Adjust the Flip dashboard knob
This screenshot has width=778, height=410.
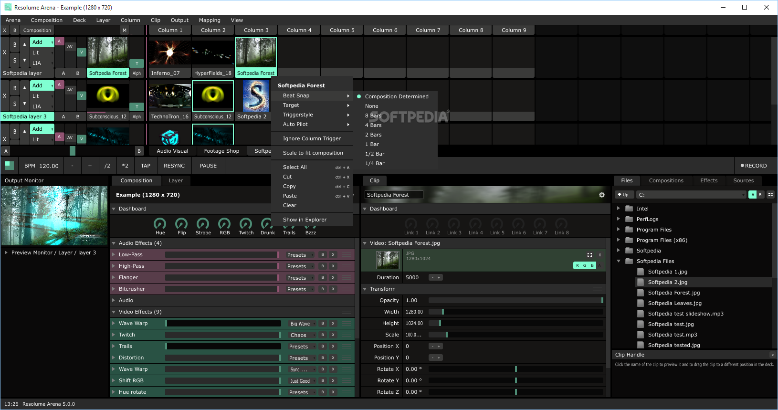pyautogui.click(x=181, y=223)
